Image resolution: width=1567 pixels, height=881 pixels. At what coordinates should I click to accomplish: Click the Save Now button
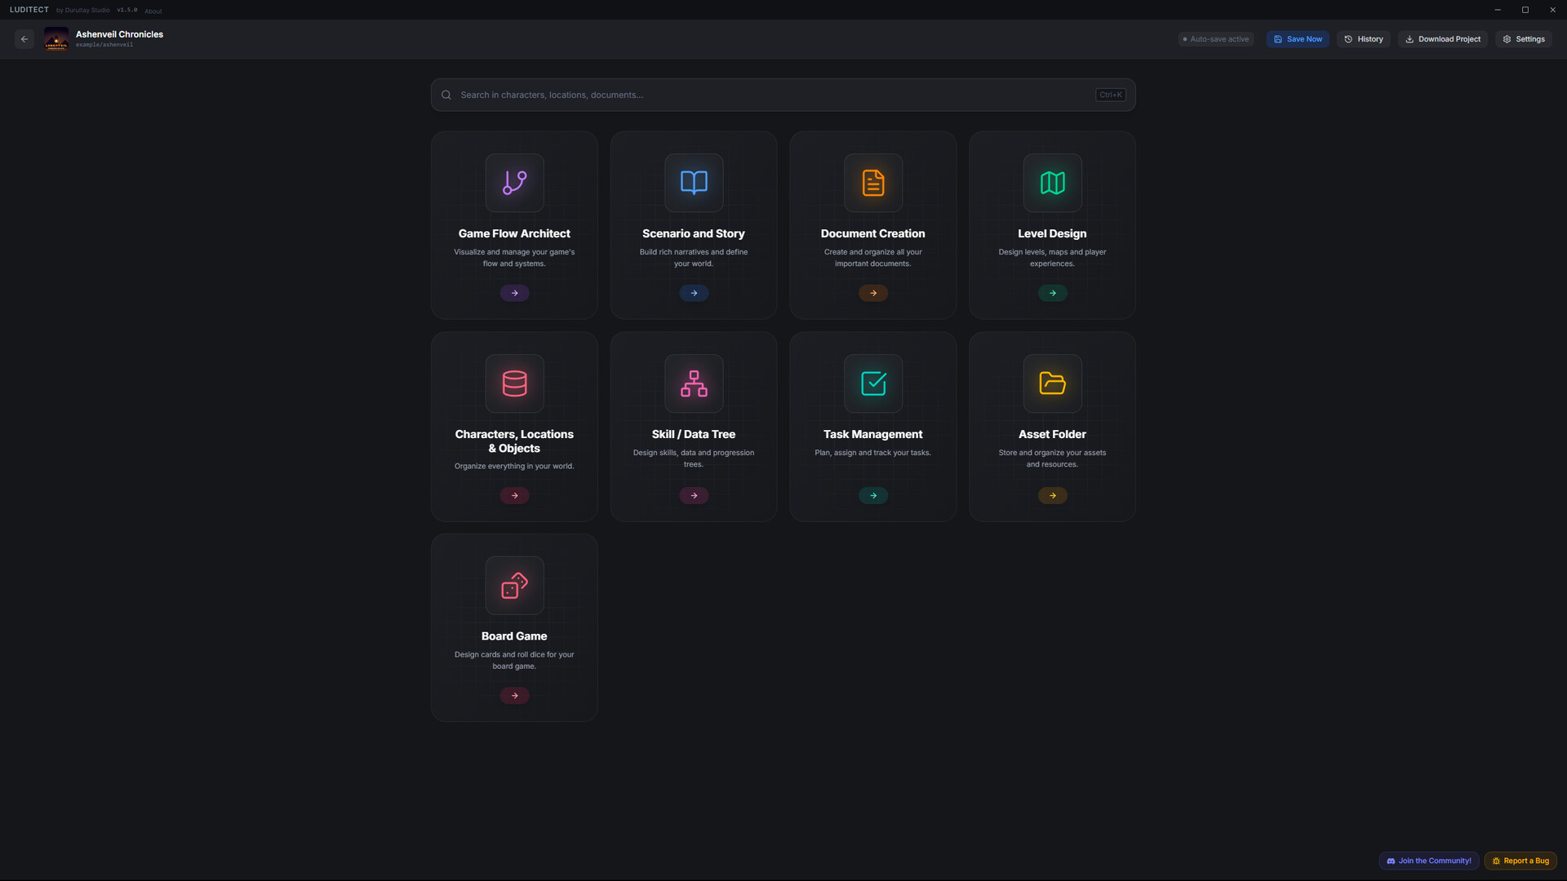tap(1298, 39)
